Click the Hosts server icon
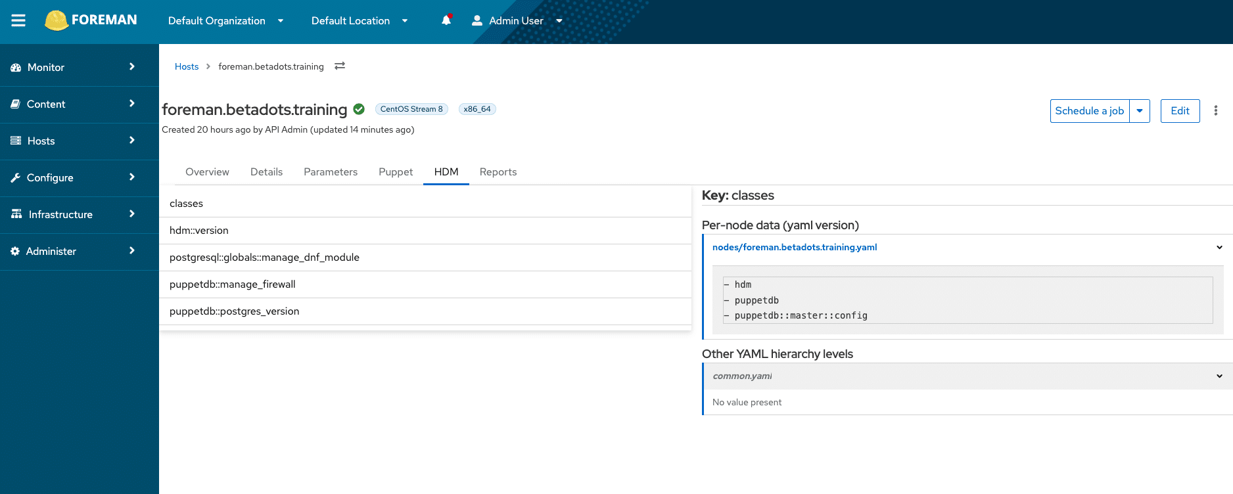 coord(16,141)
